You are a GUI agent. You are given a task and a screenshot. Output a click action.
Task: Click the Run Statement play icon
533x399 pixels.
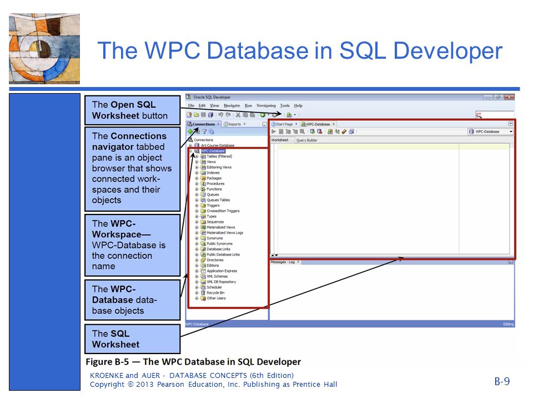click(274, 131)
